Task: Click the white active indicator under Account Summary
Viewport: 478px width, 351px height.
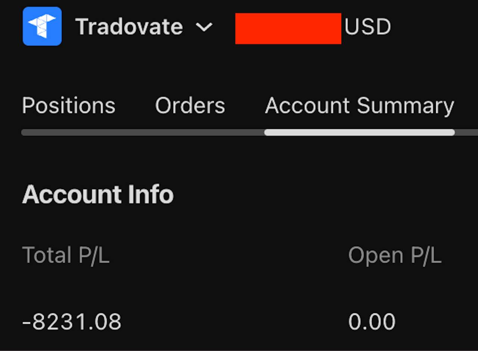Action: pyautogui.click(x=359, y=132)
